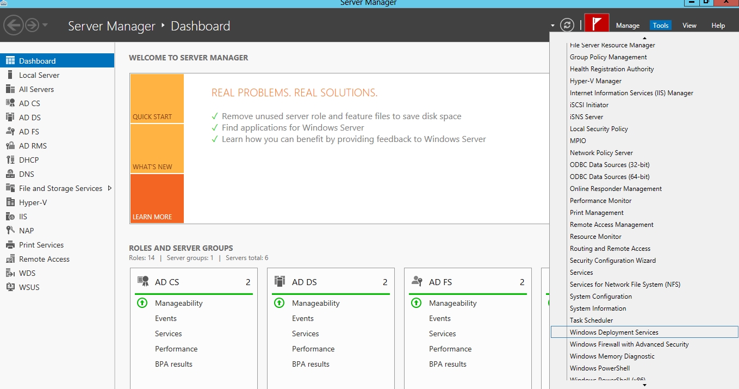The width and height of the screenshot is (739, 389).
Task: Open dropdown arrow left of refresh icon
Action: [552, 26]
